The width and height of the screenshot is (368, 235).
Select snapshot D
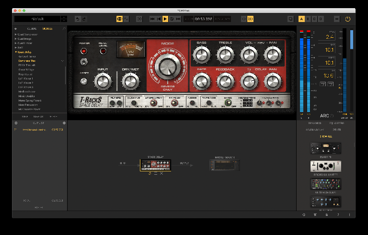321,19
